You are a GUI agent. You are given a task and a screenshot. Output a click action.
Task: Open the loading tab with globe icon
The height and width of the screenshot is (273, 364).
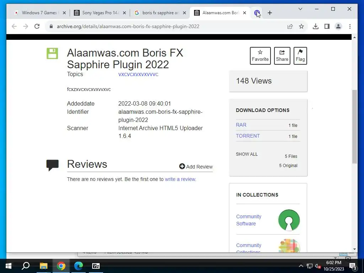coord(257,13)
